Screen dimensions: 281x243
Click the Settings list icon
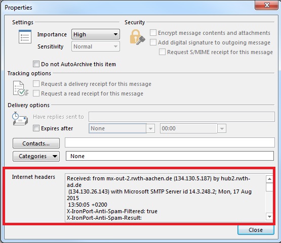[25, 37]
